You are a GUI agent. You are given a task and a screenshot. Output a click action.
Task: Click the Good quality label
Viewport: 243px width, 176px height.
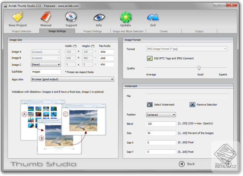(200, 74)
